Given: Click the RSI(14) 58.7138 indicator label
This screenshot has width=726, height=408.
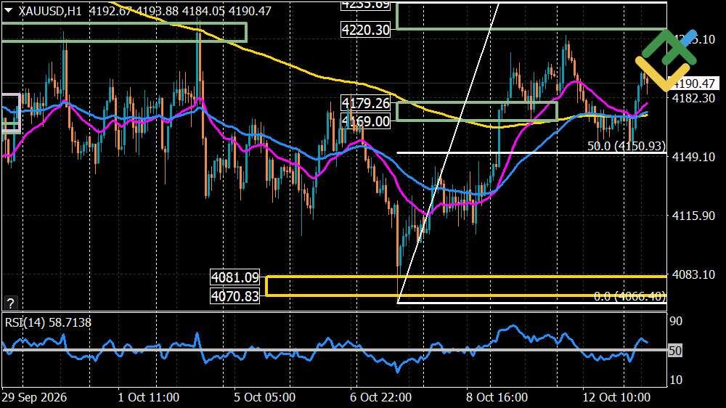Looking at the screenshot, I should point(48,322).
